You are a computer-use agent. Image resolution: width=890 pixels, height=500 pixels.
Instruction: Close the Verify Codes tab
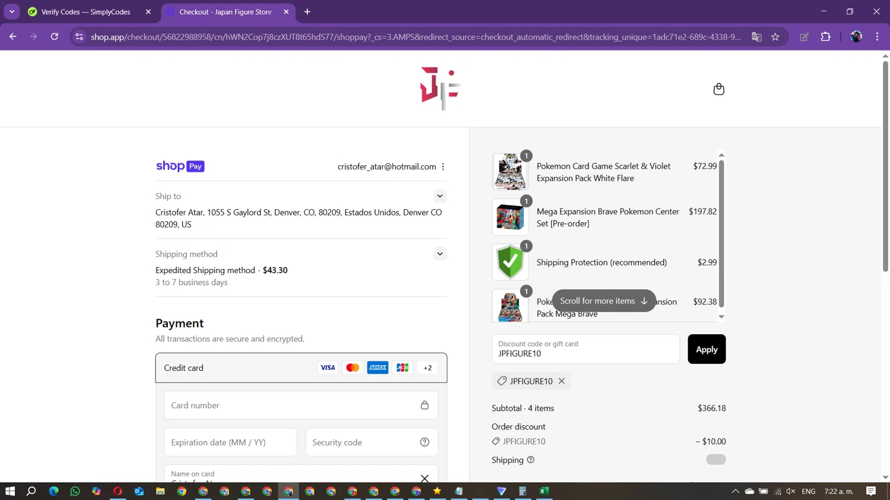[148, 12]
